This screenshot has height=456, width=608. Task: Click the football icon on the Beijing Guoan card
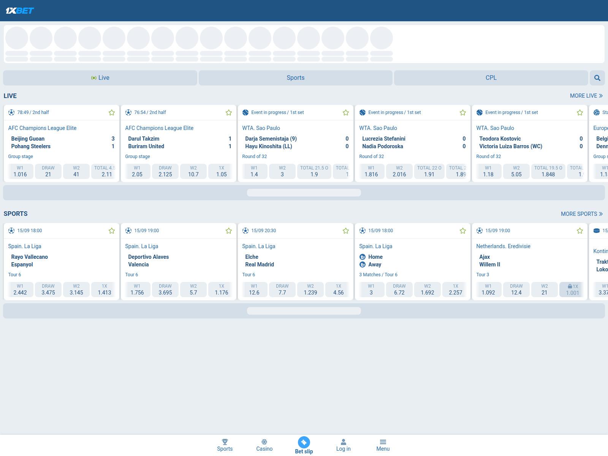pyautogui.click(x=11, y=112)
